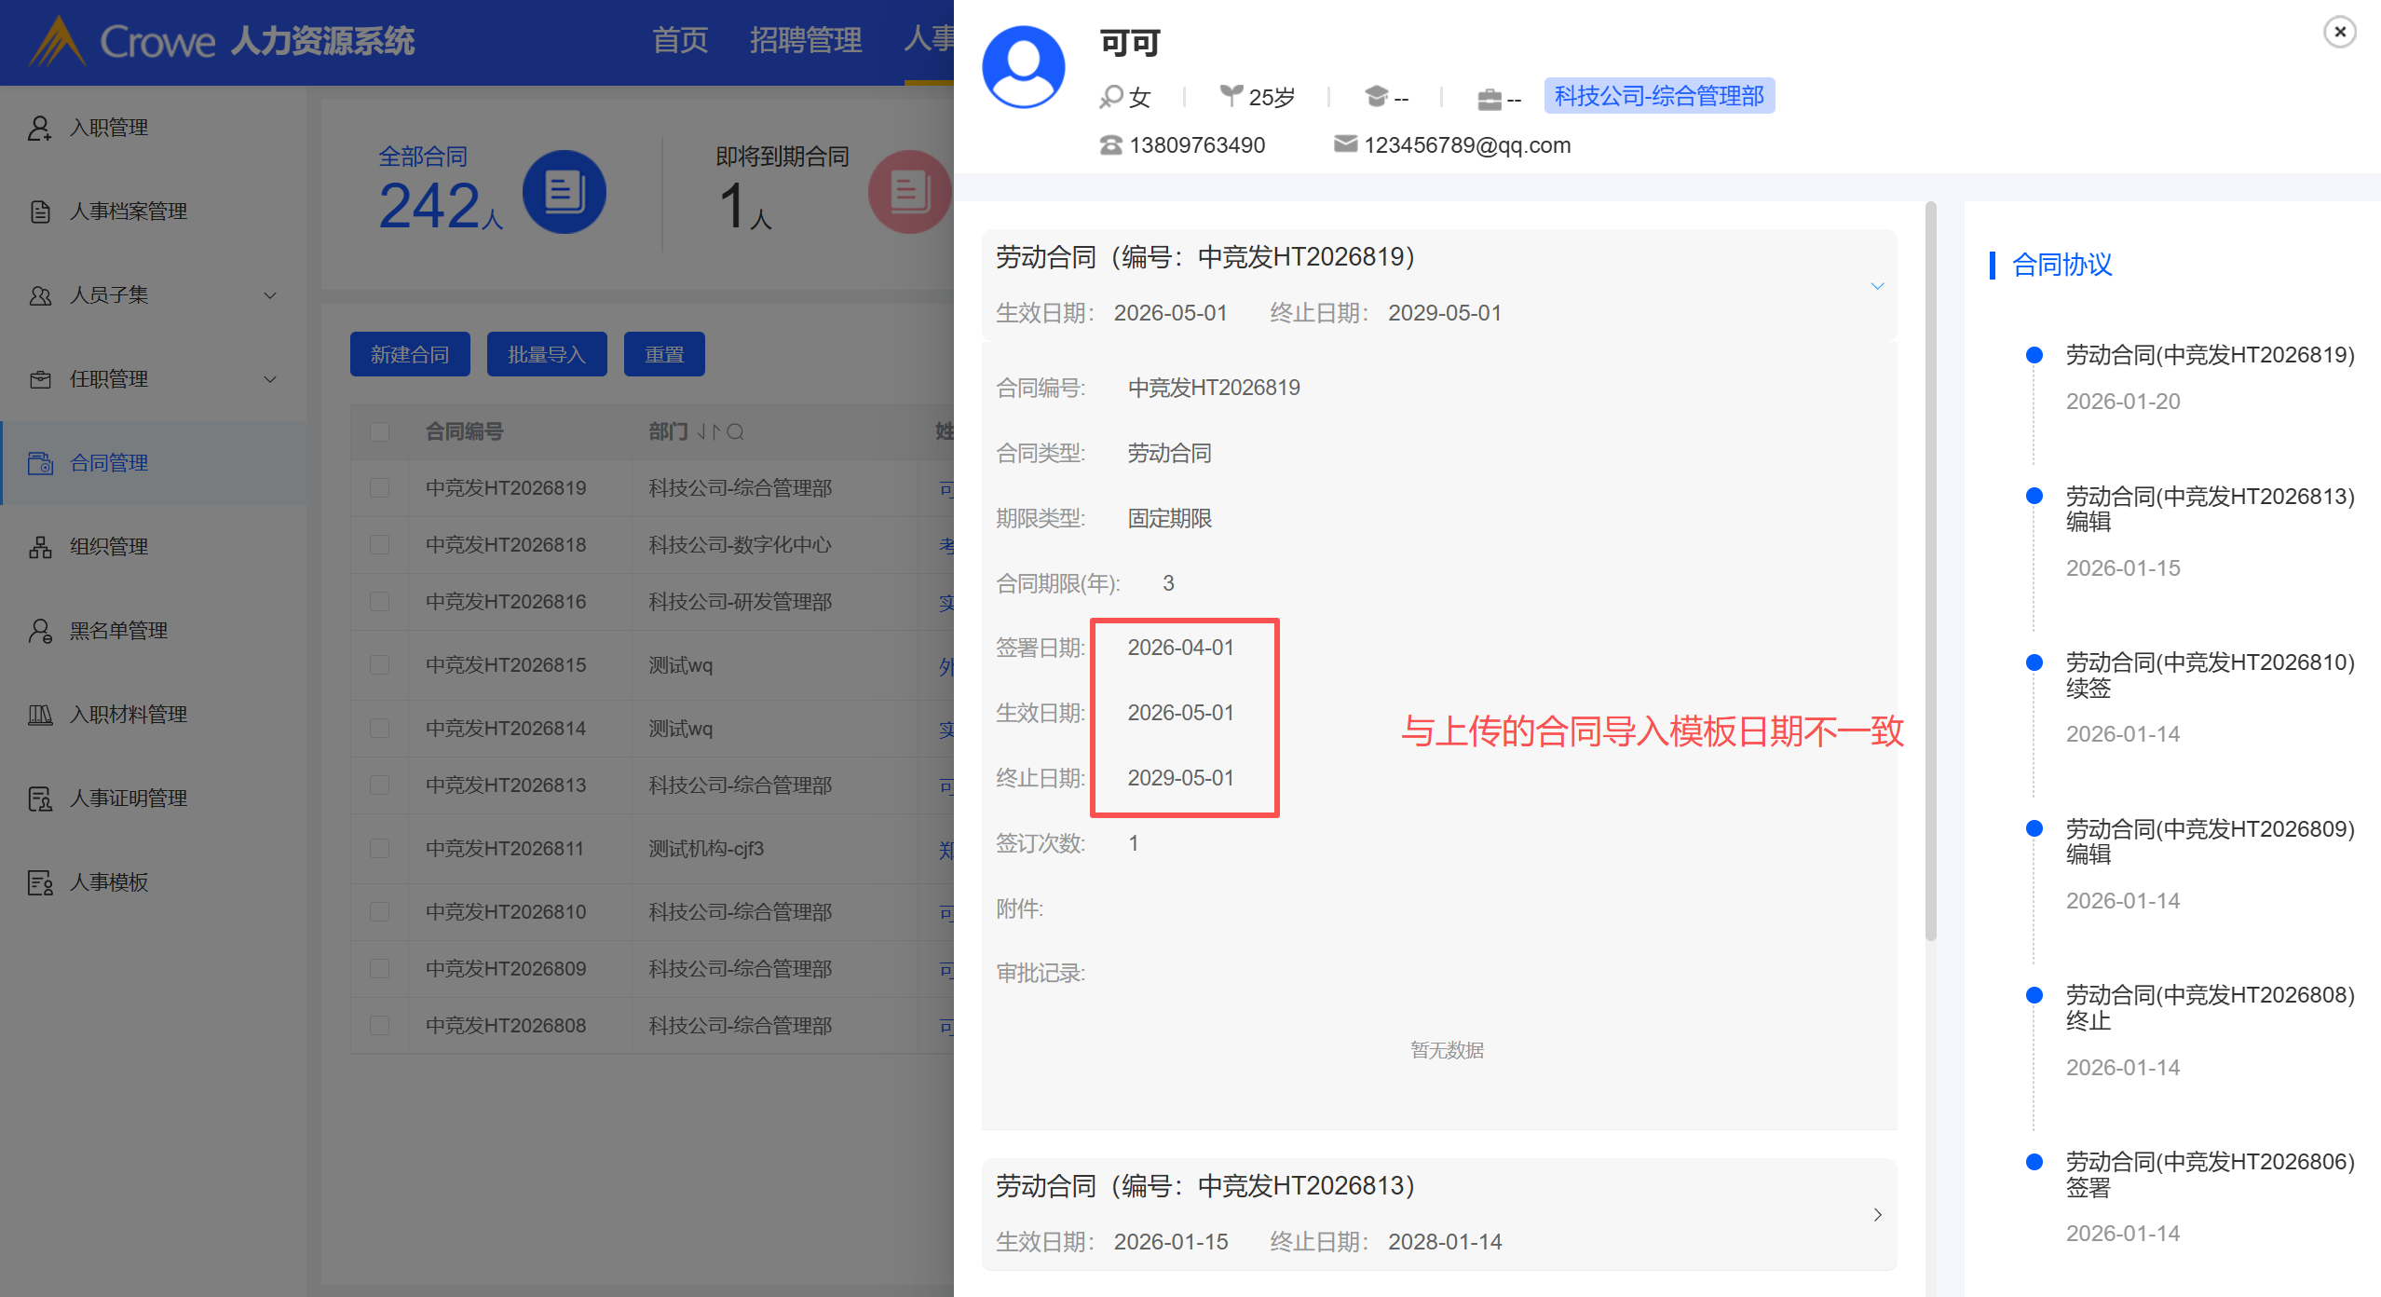Check the box for contract 中竞发HT2026819
This screenshot has height=1297, width=2381.
pyautogui.click(x=379, y=487)
